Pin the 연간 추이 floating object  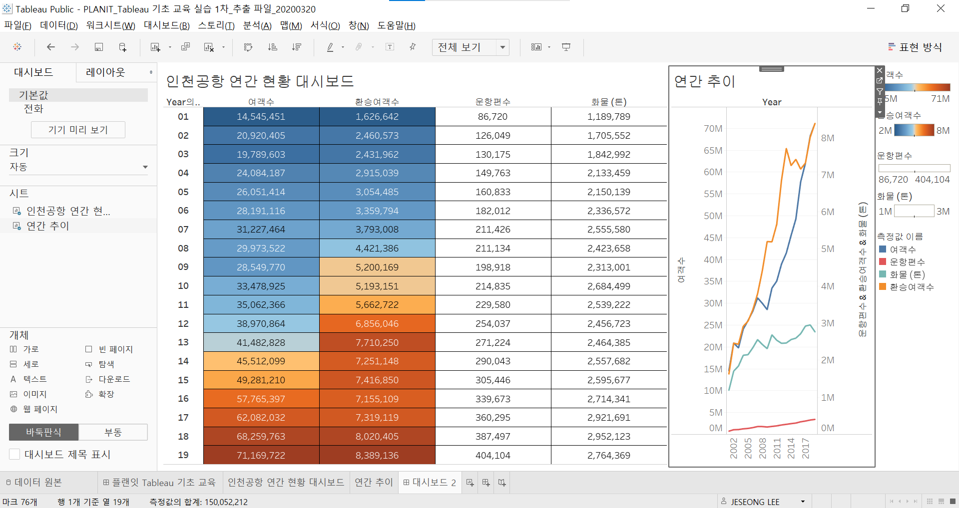click(x=880, y=101)
